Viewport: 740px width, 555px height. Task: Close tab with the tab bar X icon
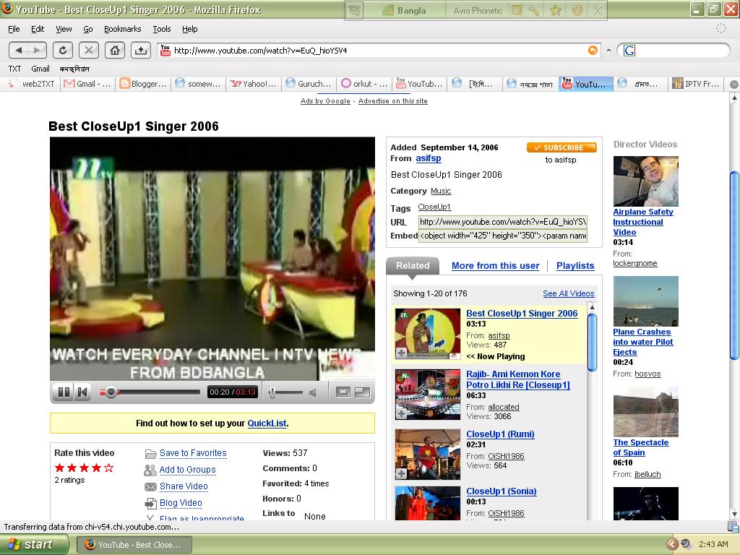734,84
